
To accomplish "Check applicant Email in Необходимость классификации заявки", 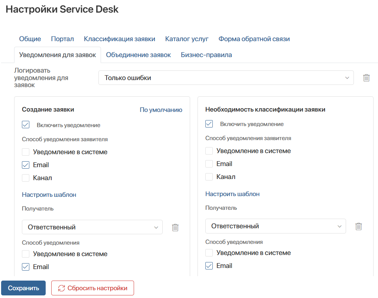I will 209,164.
